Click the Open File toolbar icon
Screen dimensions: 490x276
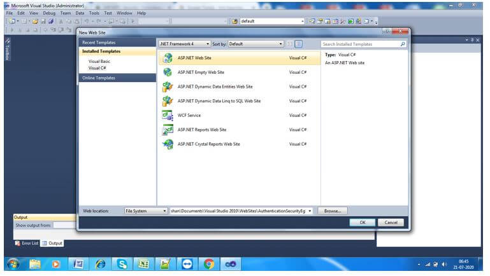(x=35, y=21)
